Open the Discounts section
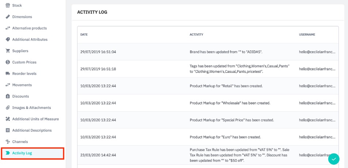Viewport: 348px width, 168px height. pyautogui.click(x=20, y=96)
